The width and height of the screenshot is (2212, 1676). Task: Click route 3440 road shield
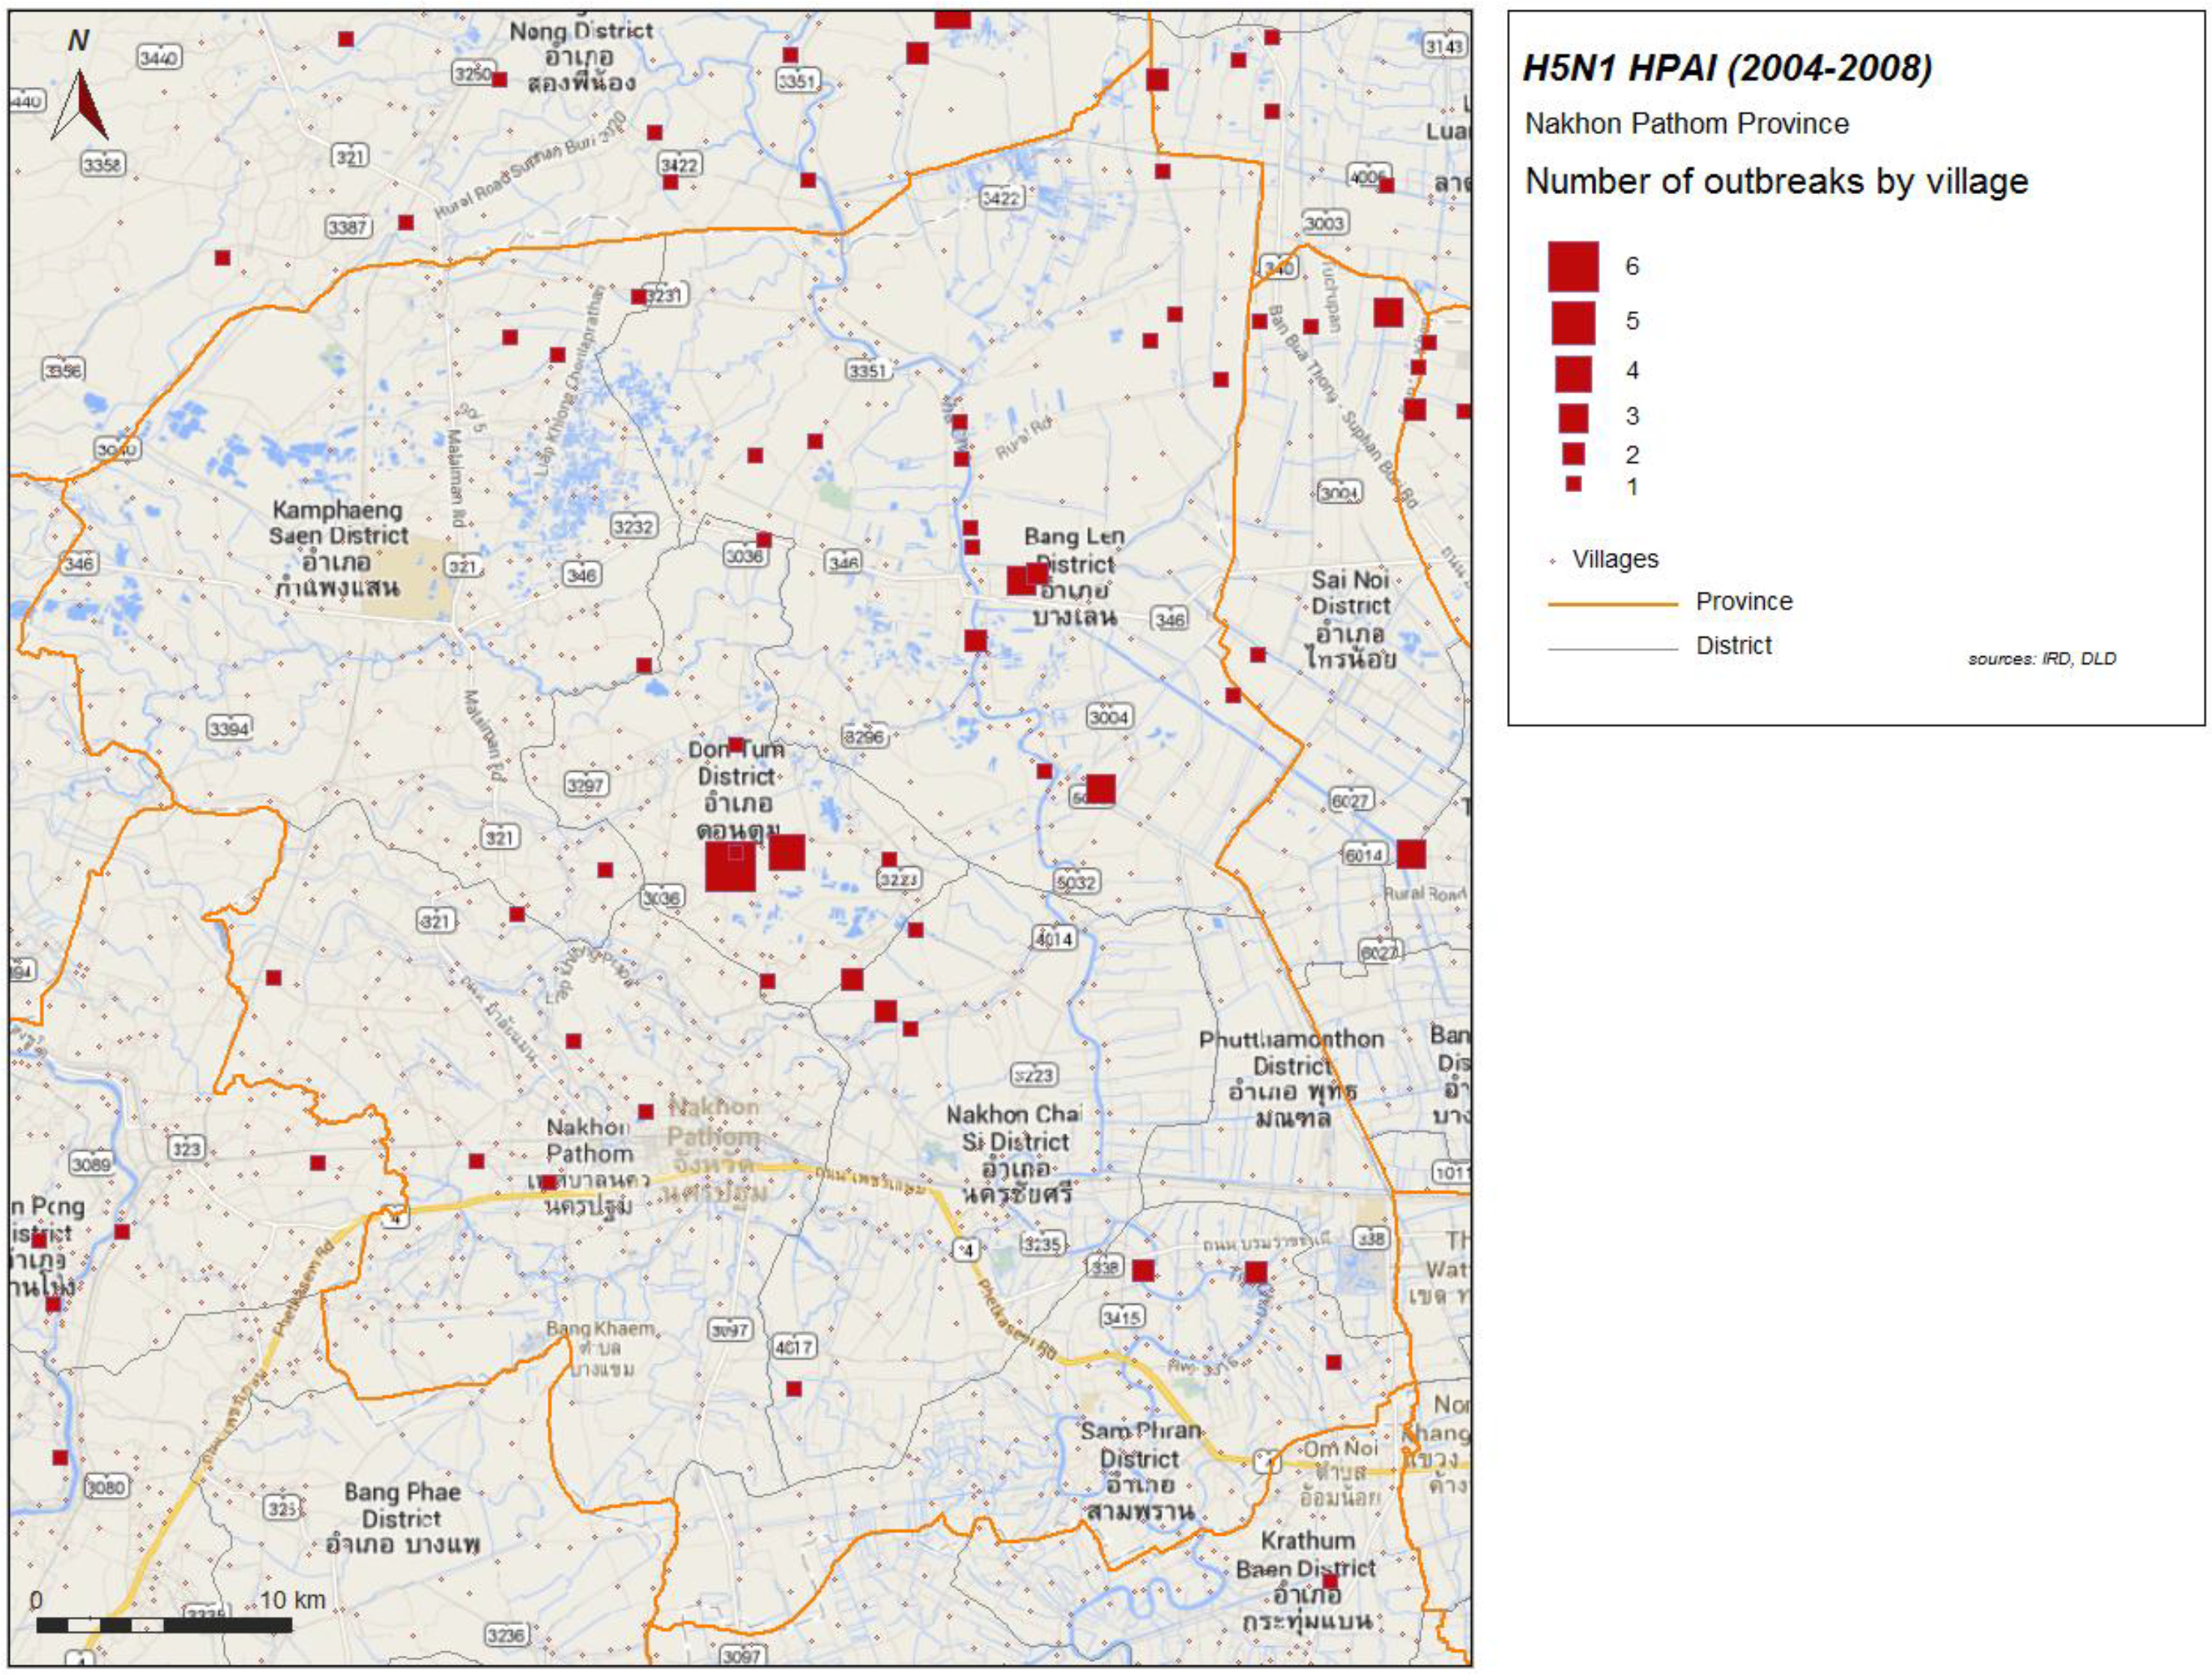point(159,58)
